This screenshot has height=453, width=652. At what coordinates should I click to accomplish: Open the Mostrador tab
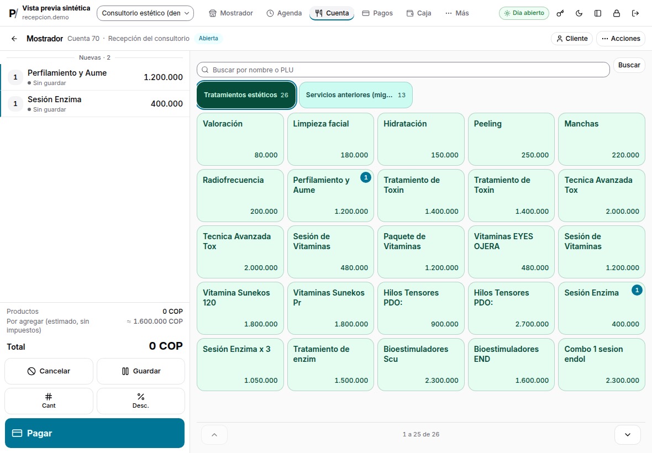[231, 13]
